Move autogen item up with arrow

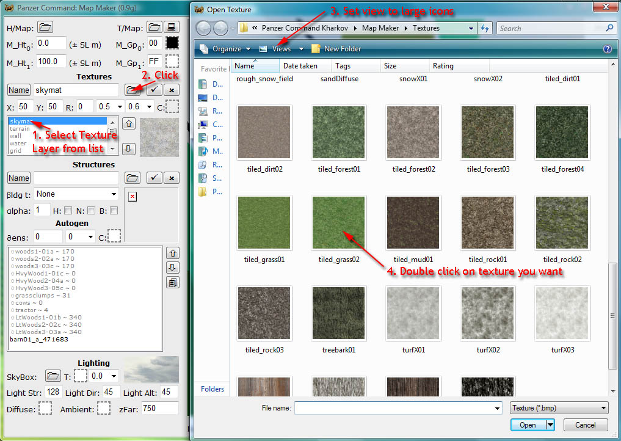pos(173,253)
